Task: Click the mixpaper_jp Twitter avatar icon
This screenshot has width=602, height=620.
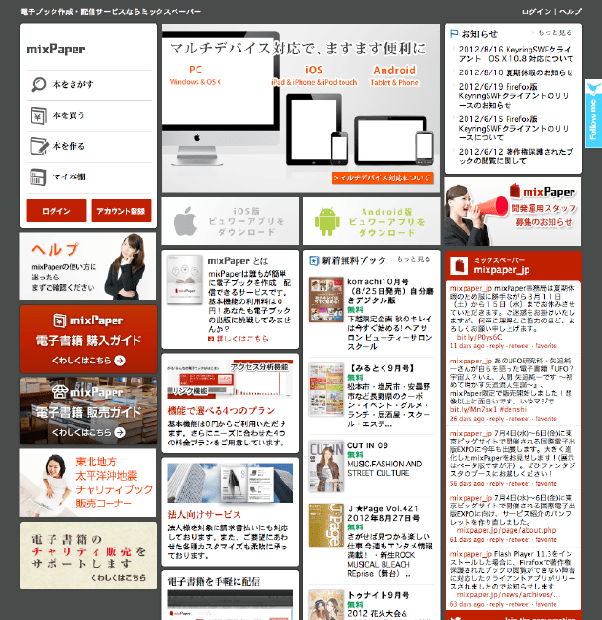Action: 459,265
